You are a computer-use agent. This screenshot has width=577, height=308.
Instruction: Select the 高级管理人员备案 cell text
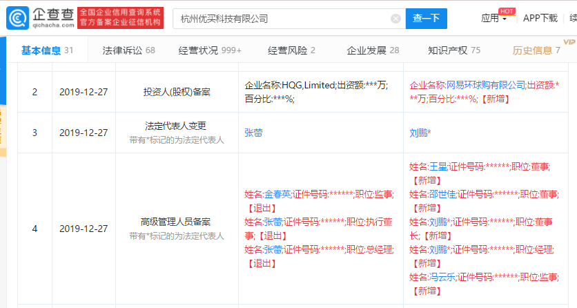pyautogui.click(x=176, y=222)
